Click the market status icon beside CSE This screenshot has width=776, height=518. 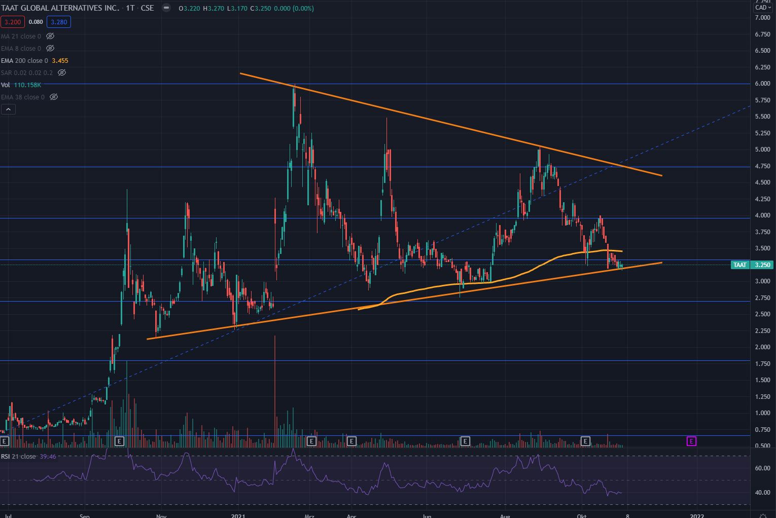[166, 8]
